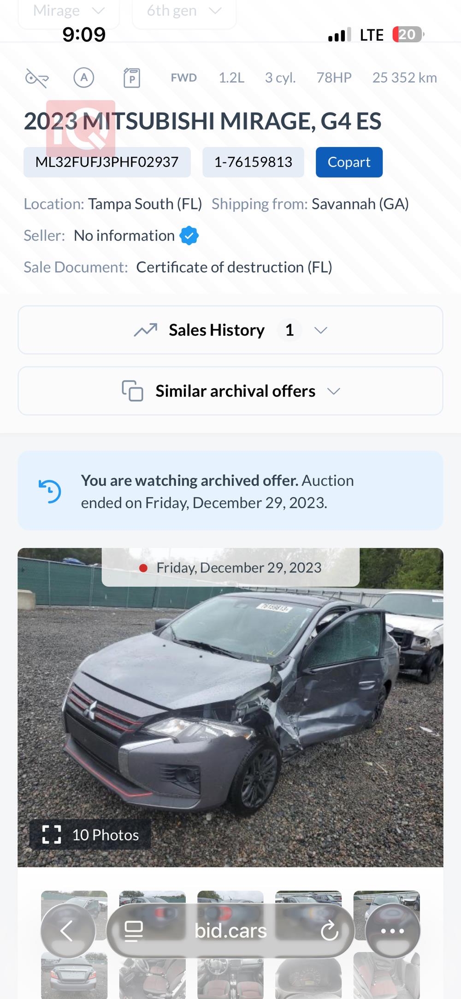Click the crossed-out keys icon

[37, 78]
